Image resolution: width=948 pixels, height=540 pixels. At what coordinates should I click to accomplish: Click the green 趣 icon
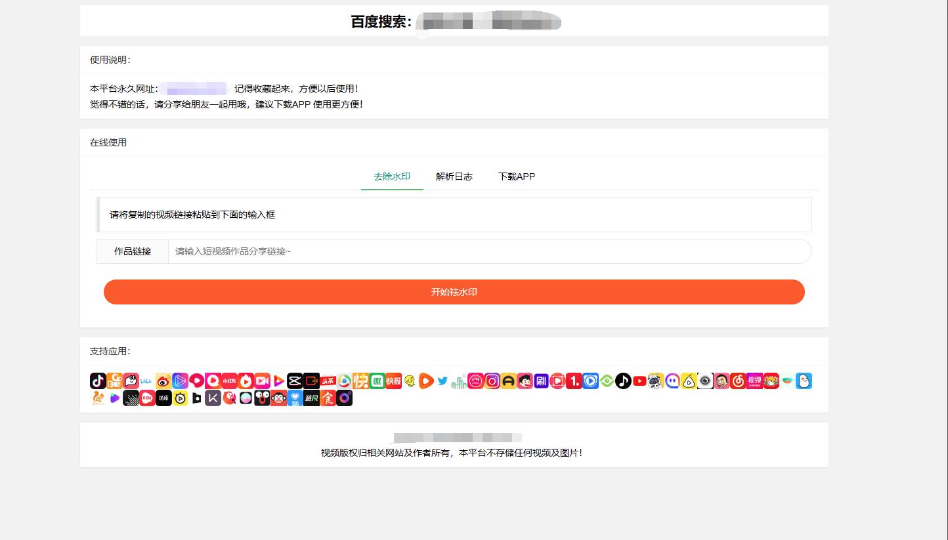click(377, 381)
